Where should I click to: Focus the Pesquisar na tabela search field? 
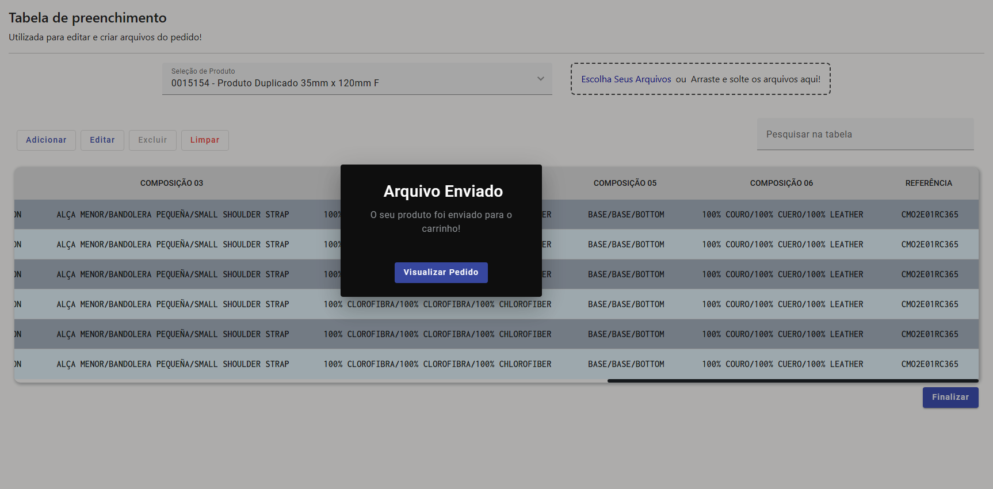click(x=865, y=135)
